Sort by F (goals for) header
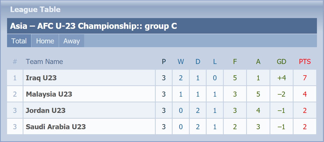The image size is (324, 142). pyautogui.click(x=235, y=61)
